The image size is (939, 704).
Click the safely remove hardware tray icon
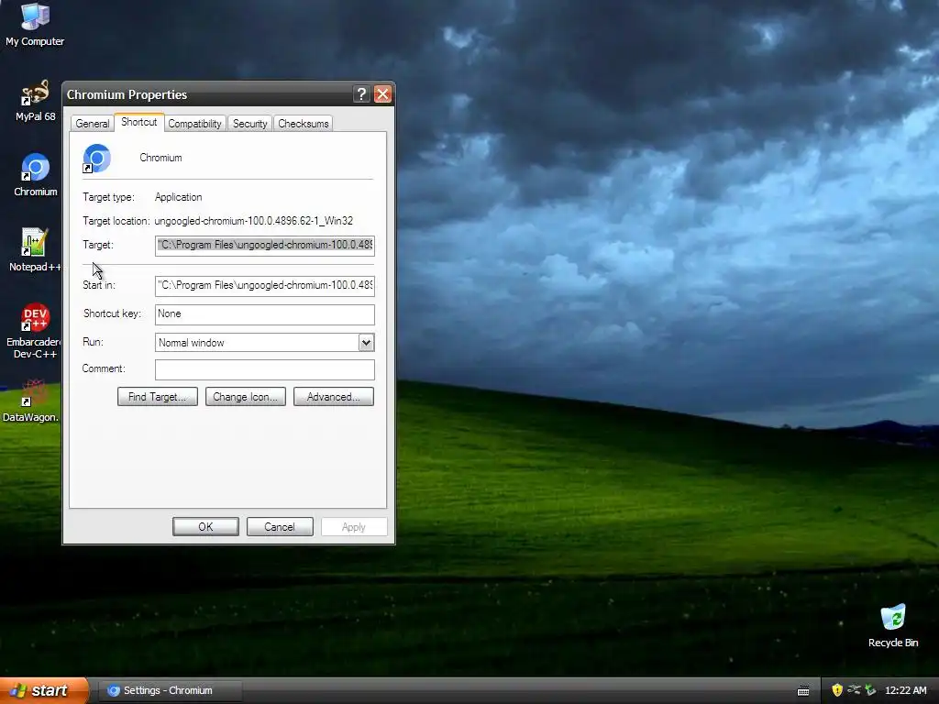pos(870,690)
